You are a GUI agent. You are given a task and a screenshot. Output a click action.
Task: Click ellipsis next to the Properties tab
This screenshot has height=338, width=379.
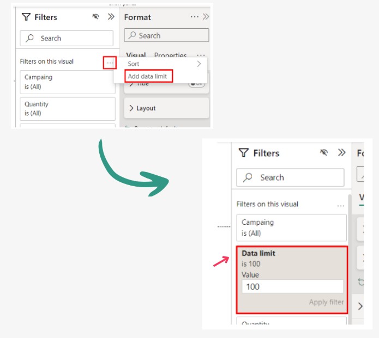tap(201, 56)
